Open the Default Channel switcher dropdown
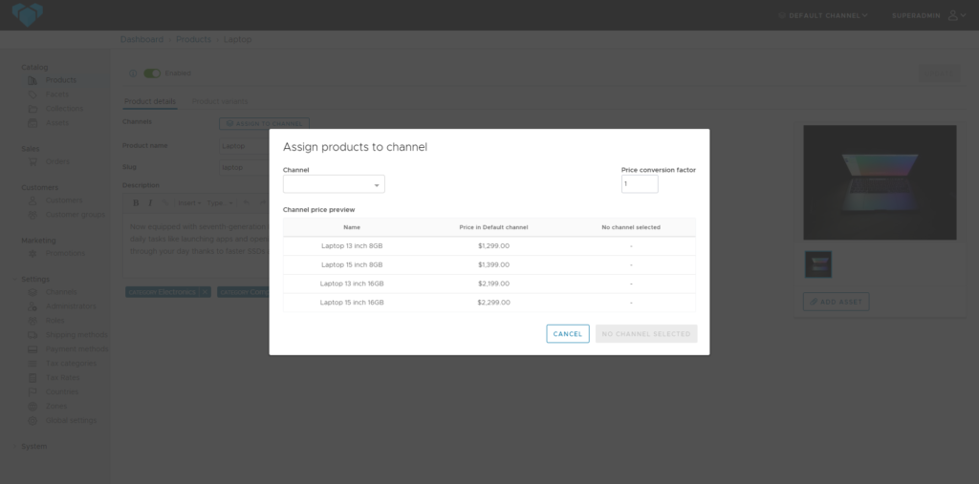The width and height of the screenshot is (979, 484). click(x=823, y=15)
